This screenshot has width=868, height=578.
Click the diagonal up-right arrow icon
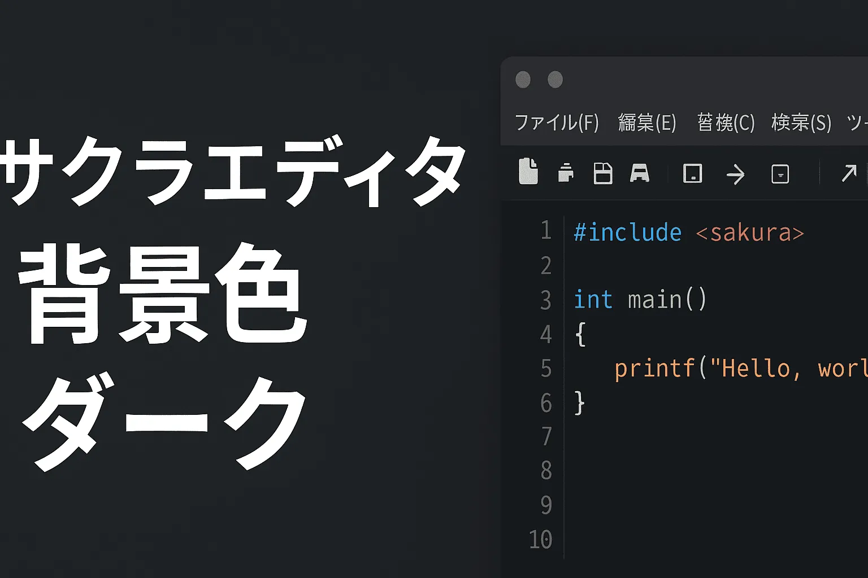click(x=849, y=173)
